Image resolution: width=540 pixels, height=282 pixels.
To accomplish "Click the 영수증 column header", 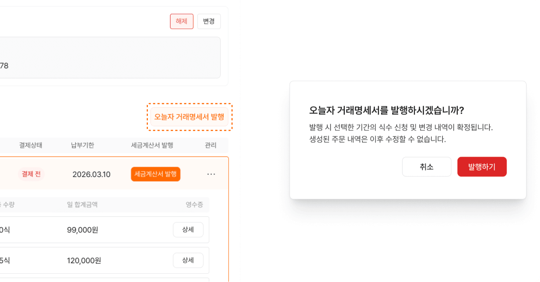I will (194, 205).
